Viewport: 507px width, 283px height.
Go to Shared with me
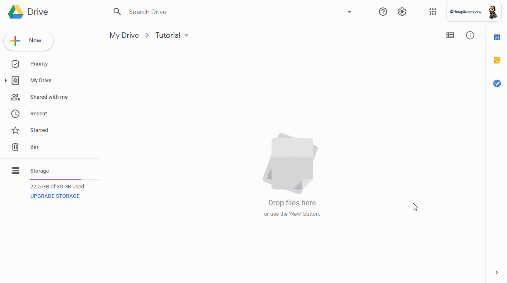click(x=49, y=97)
